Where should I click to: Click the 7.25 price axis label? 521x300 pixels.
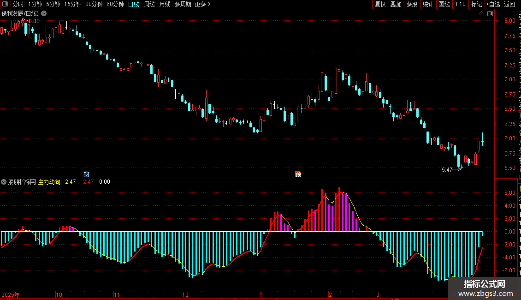(x=509, y=65)
